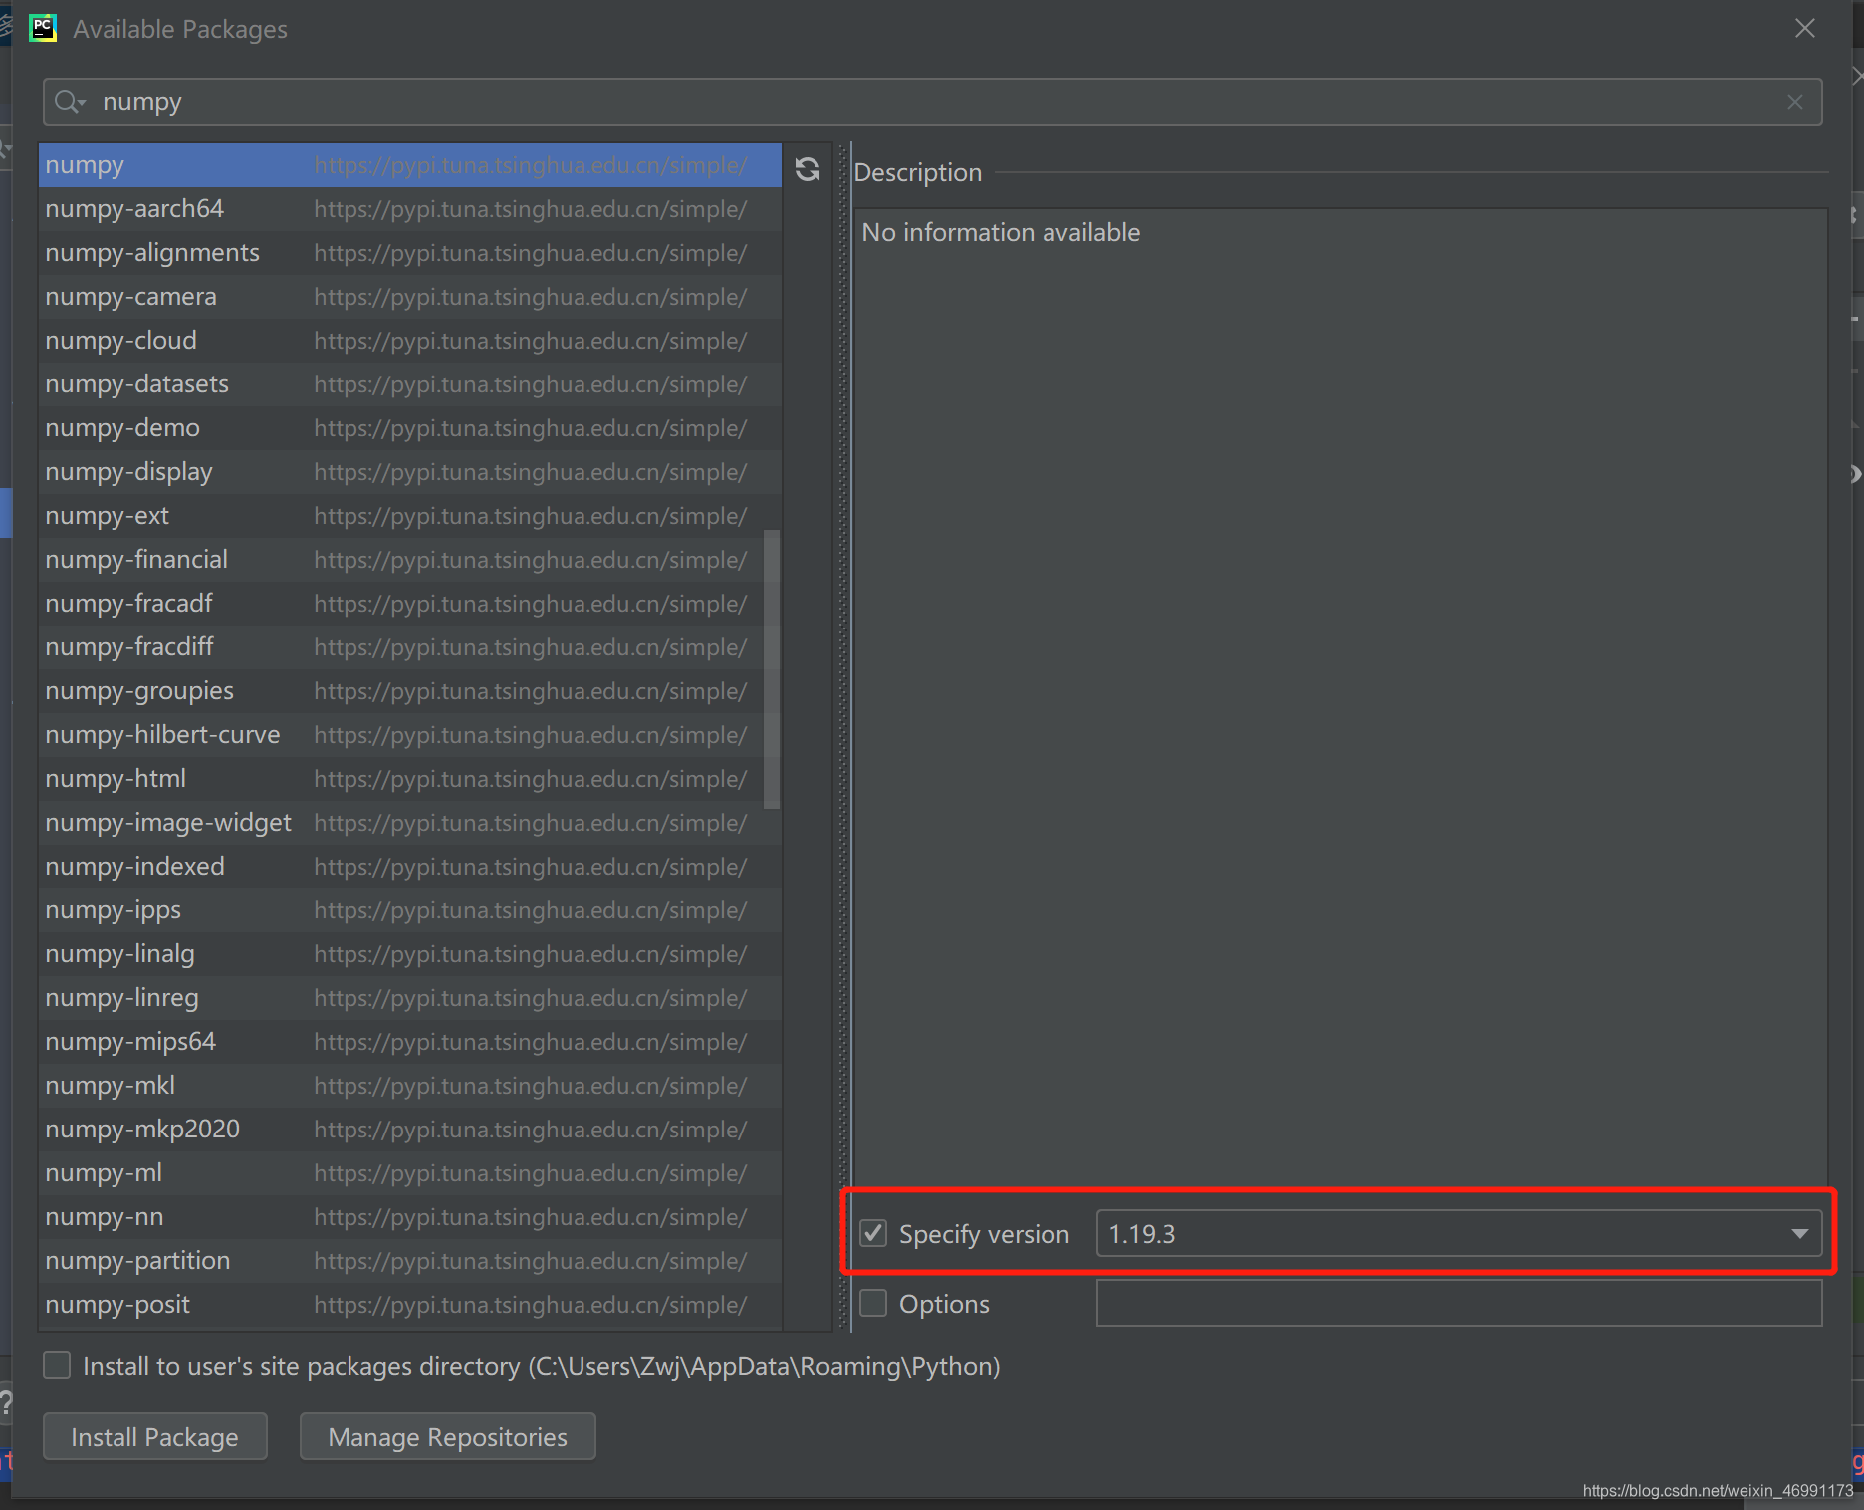Image resolution: width=1864 pixels, height=1510 pixels.
Task: Pick numpy-datasets from the list
Action: click(410, 384)
